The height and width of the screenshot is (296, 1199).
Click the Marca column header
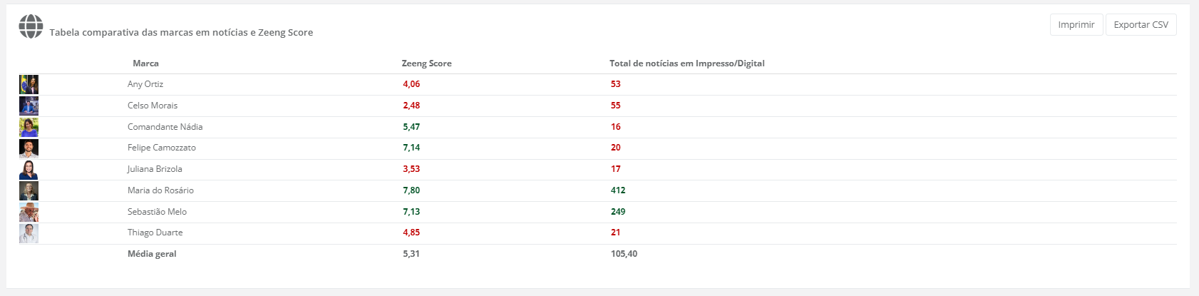pos(145,63)
